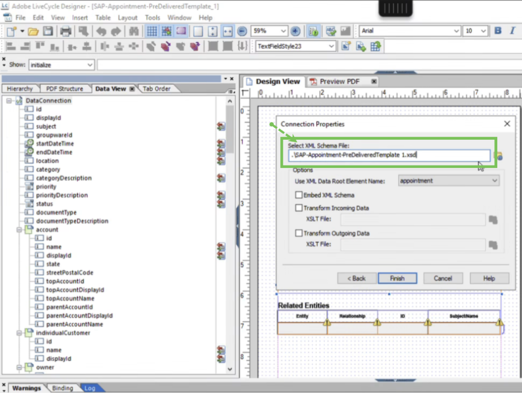522x393 pixels.
Task: Click the add style icon with green plus
Action: tap(360, 46)
